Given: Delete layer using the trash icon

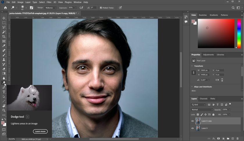Looking at the screenshot, I should (x=237, y=139).
